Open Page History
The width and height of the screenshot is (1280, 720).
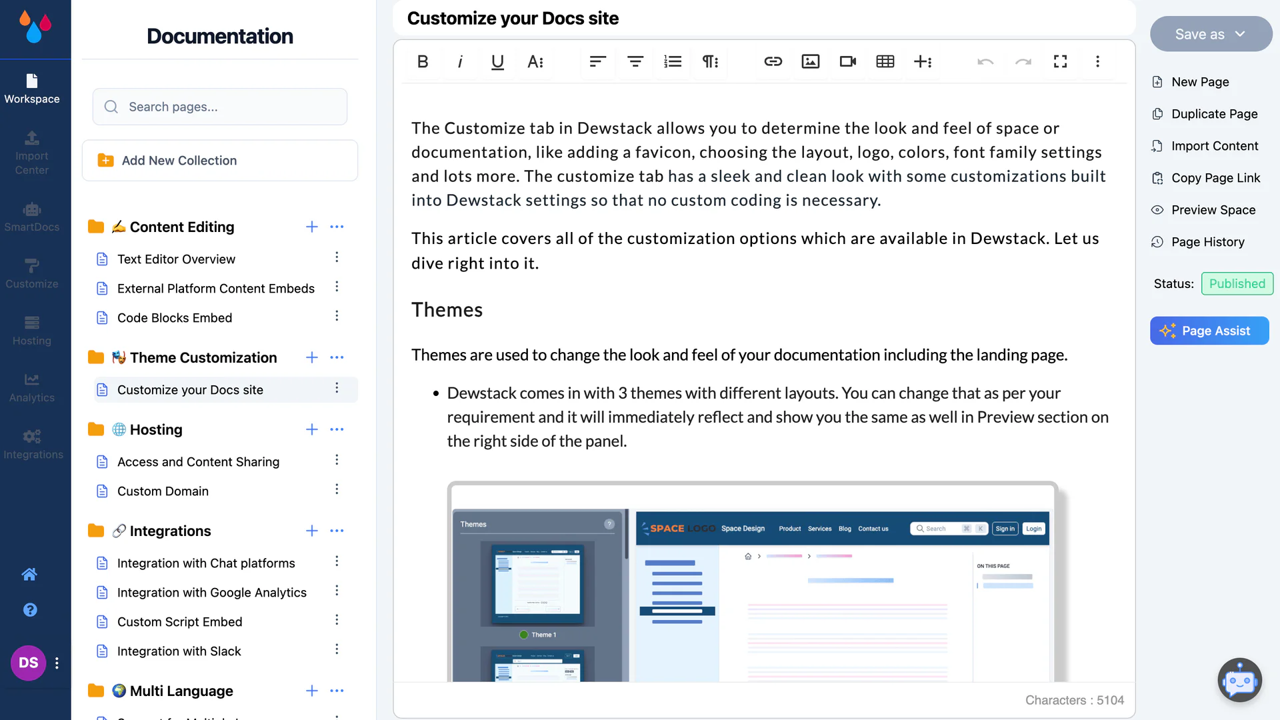[1207, 241]
